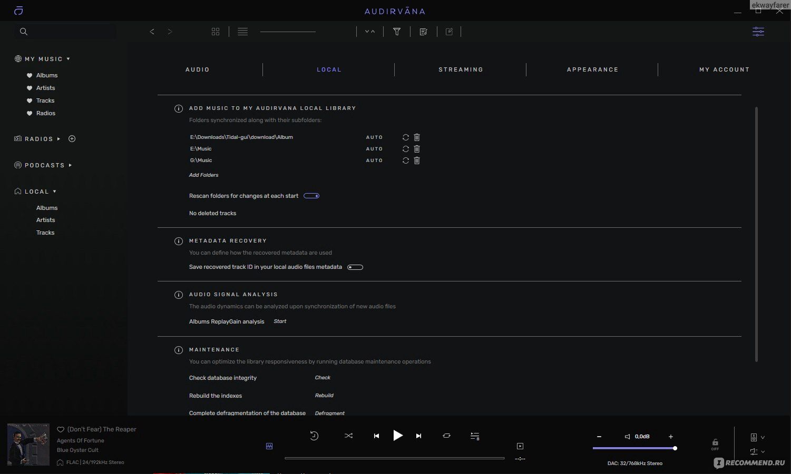Adjust the volume slider
Image resolution: width=791 pixels, height=474 pixels.
634,448
